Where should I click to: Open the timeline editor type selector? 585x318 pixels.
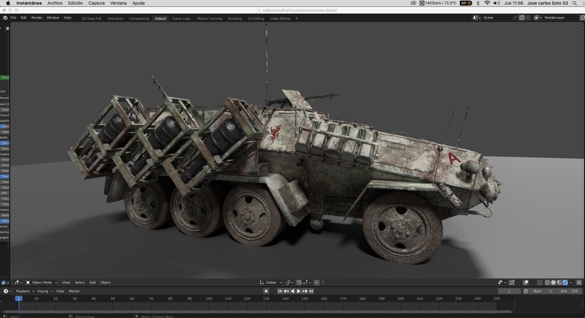click(7, 291)
